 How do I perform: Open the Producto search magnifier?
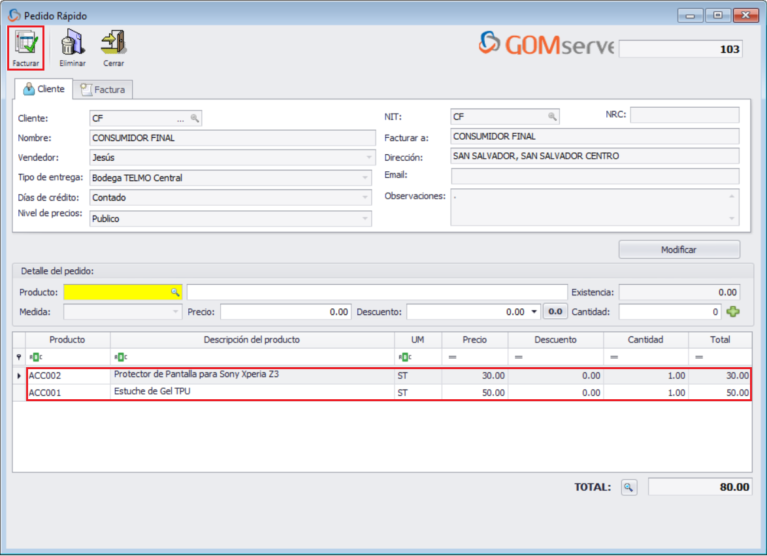pyautogui.click(x=174, y=292)
